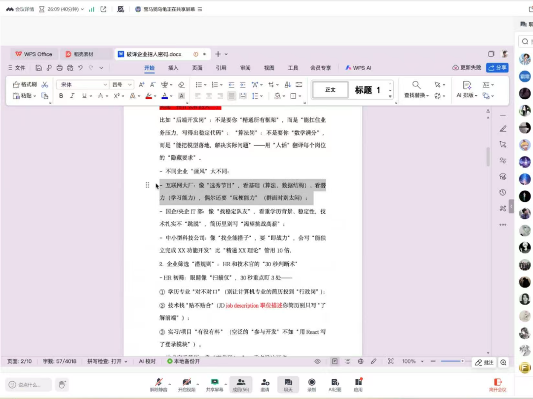Viewport: 533px width, 399px height.
Task: Open the 审阅 ribbon tab
Action: click(x=245, y=68)
